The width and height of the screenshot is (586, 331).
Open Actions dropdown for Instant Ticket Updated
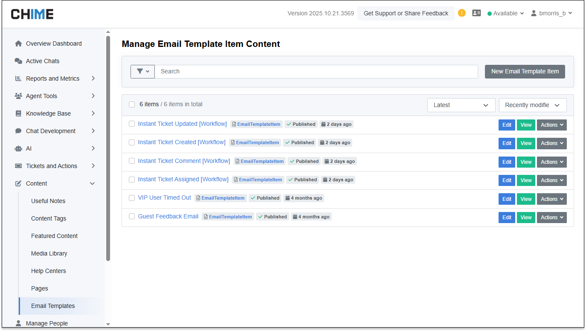(551, 125)
